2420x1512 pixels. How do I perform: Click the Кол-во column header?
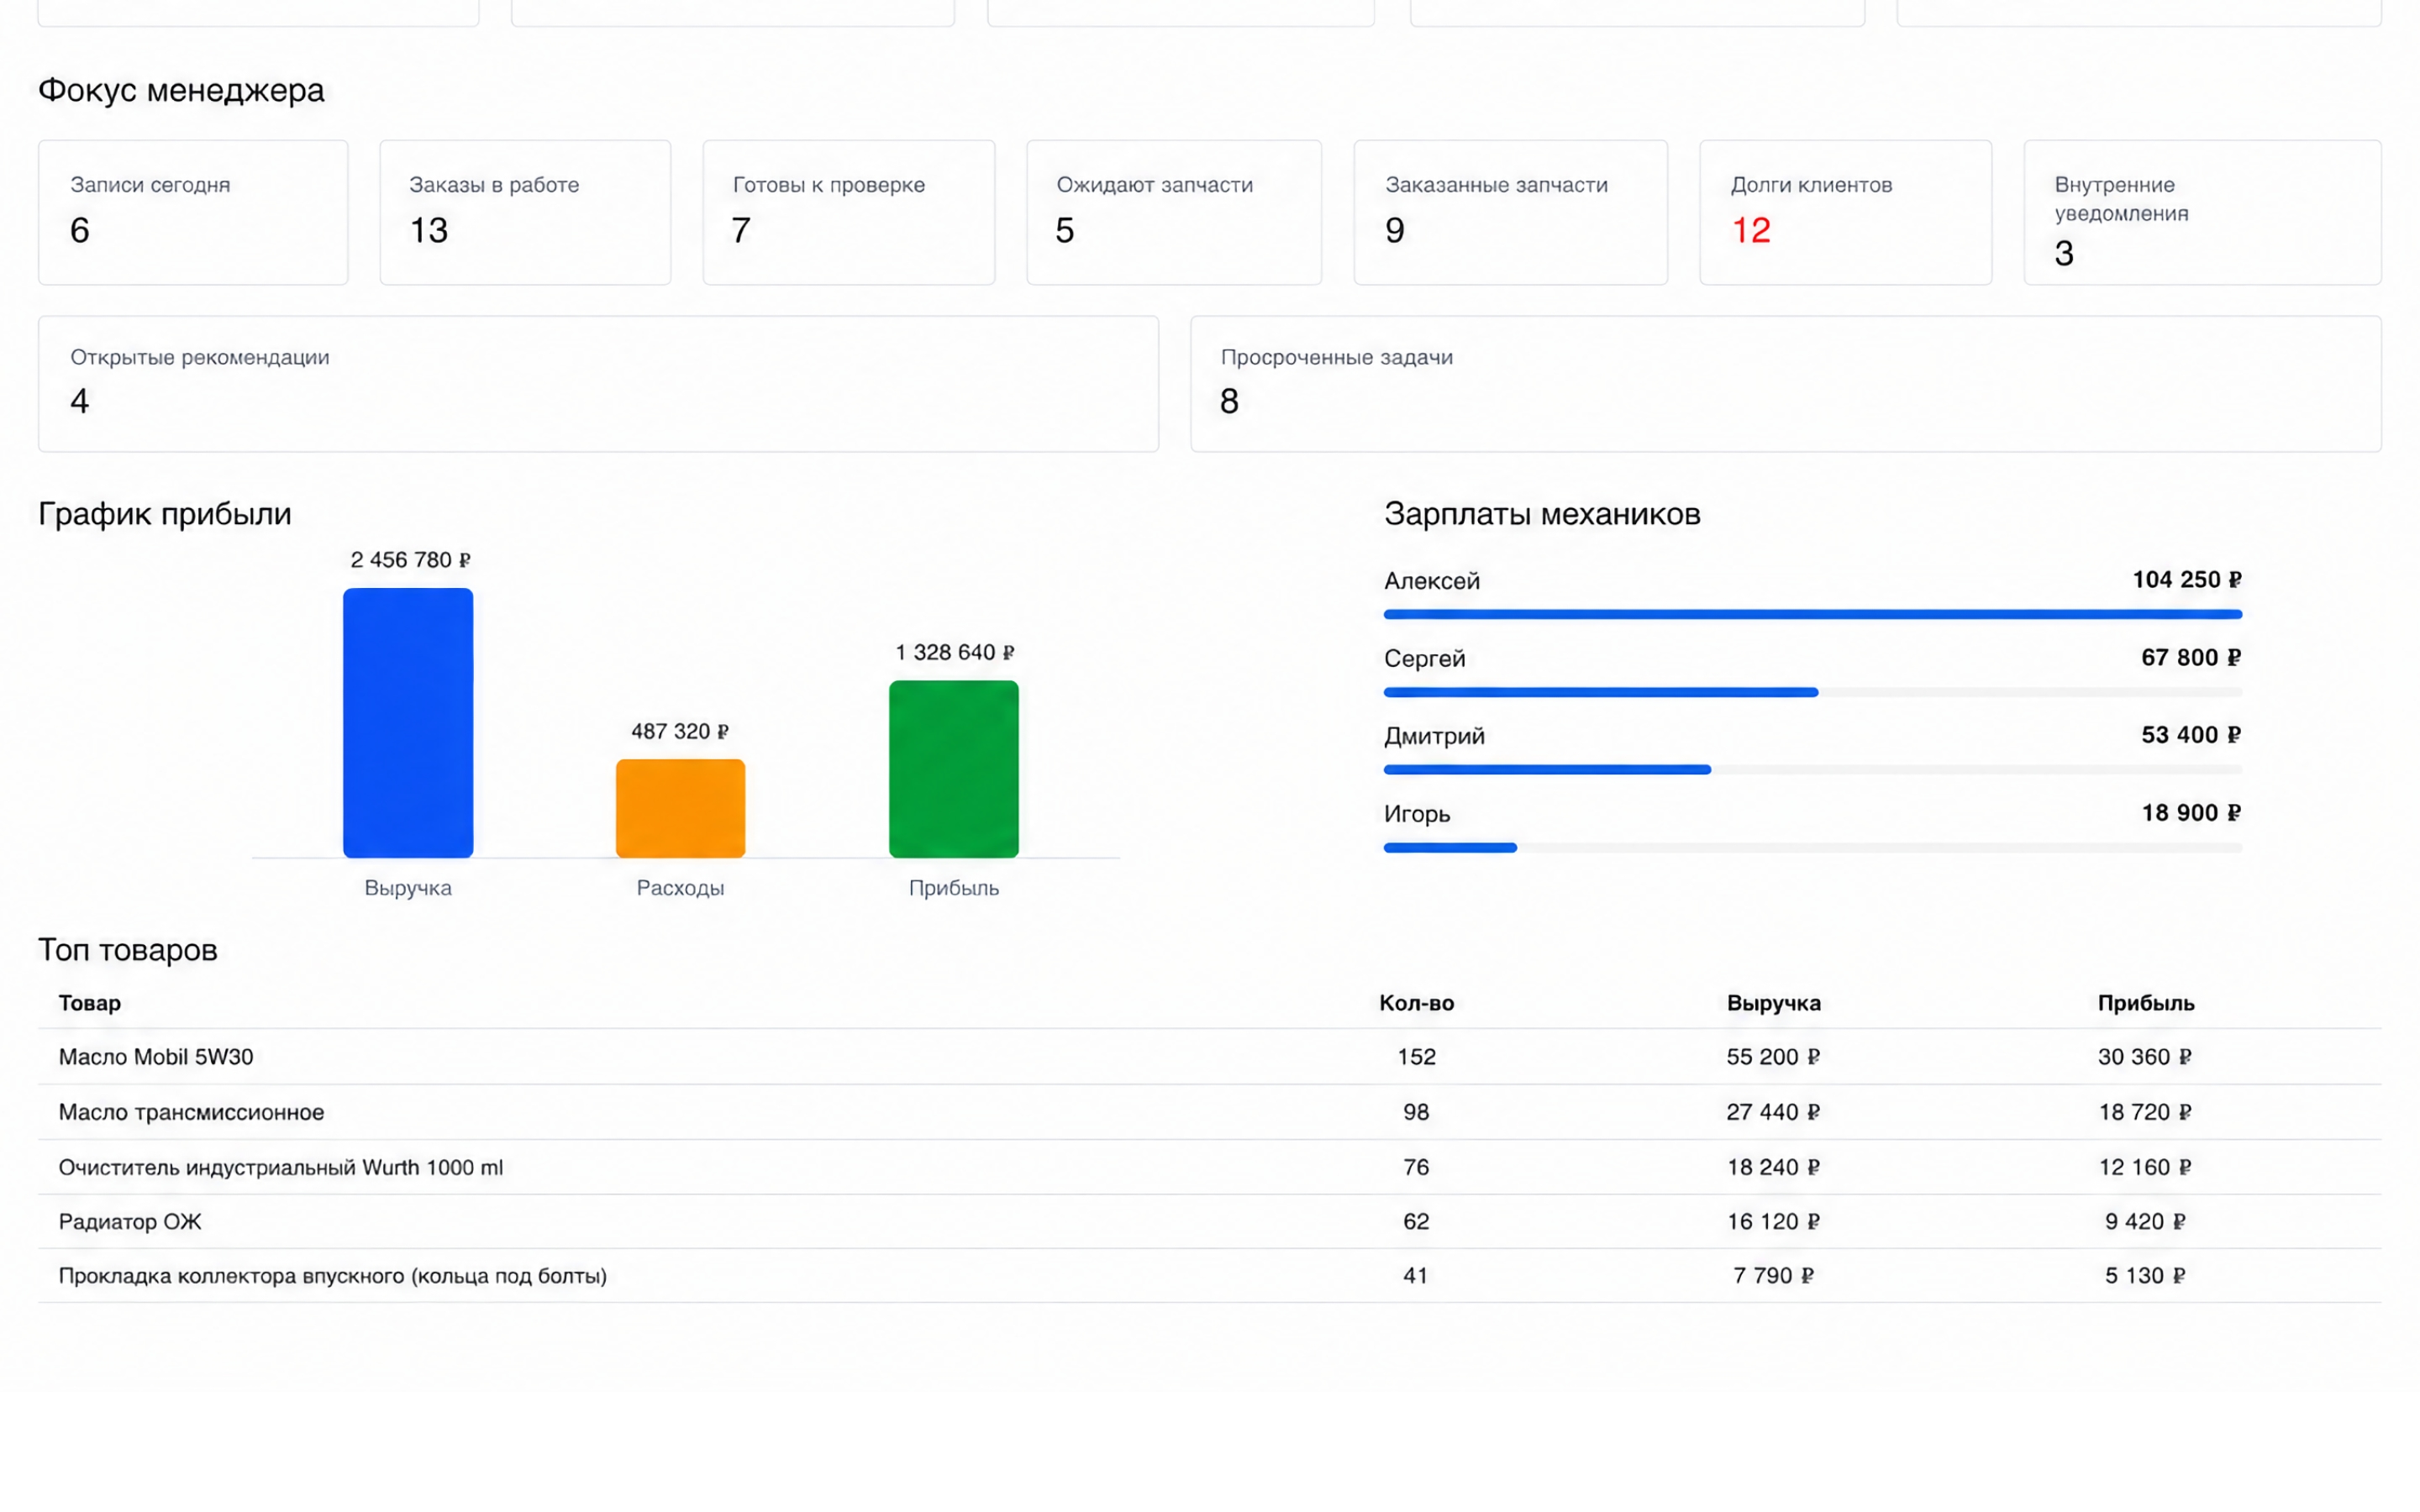click(1416, 1003)
